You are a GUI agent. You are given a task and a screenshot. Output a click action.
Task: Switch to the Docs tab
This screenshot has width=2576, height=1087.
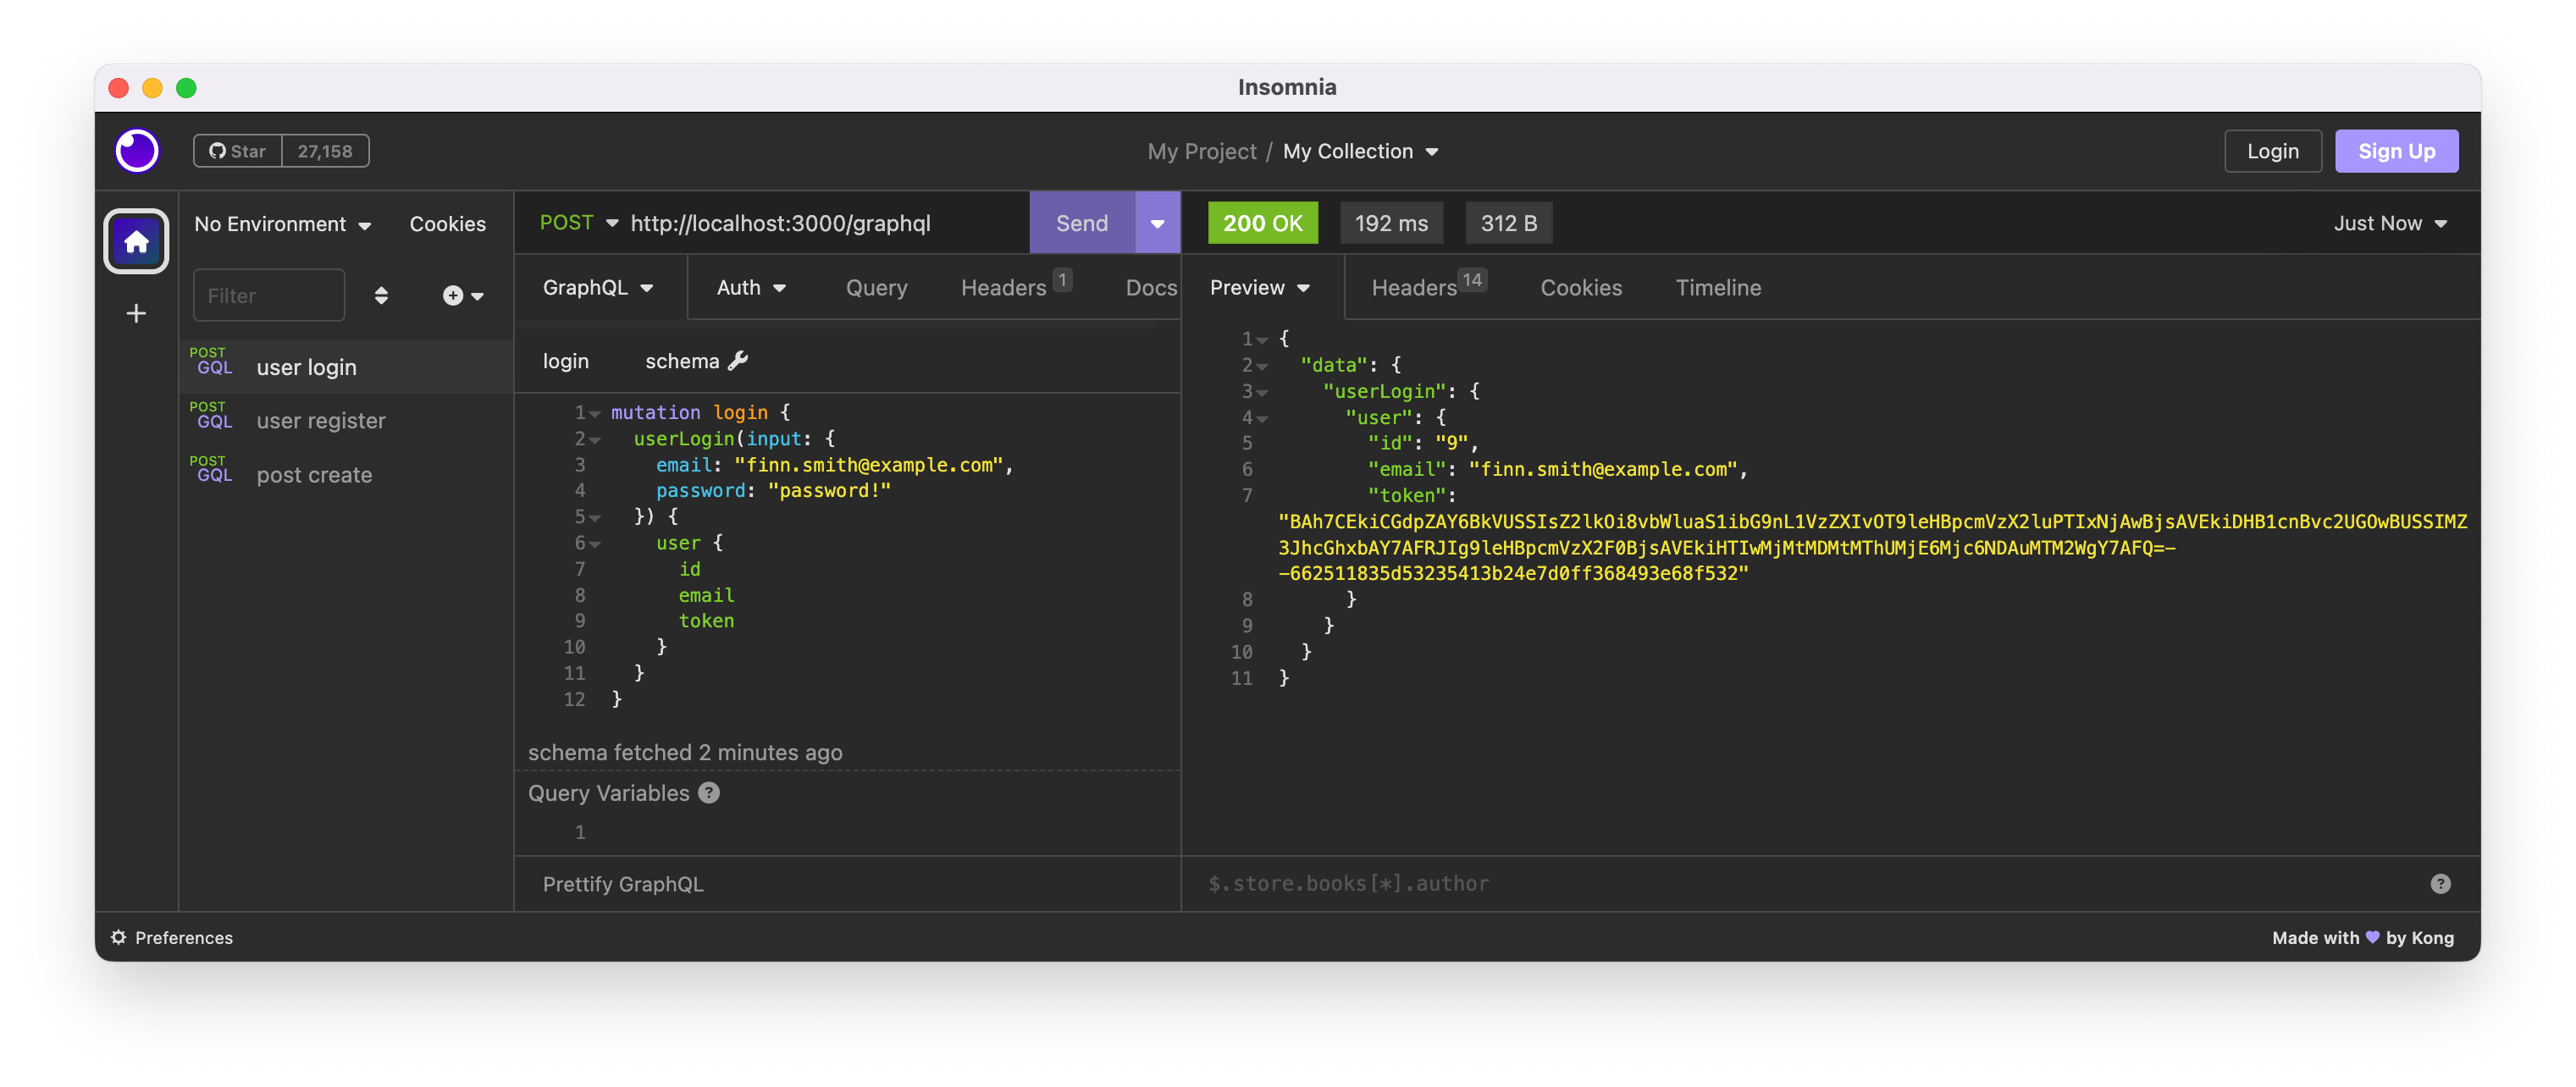click(1151, 287)
